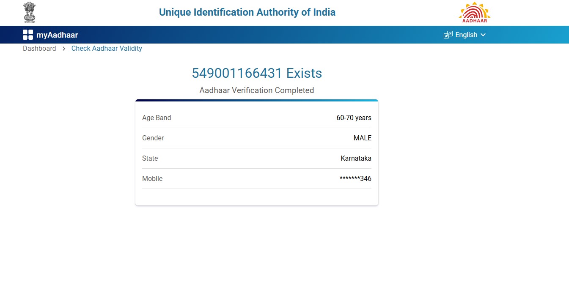Click the Gender label

tap(153, 138)
